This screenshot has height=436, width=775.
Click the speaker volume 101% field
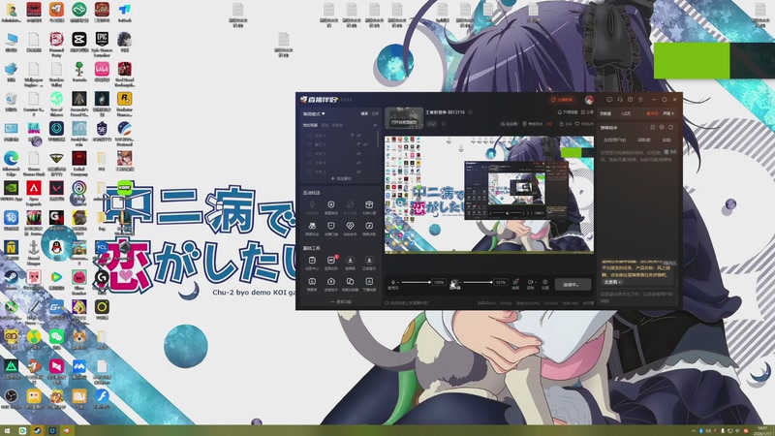(x=501, y=282)
